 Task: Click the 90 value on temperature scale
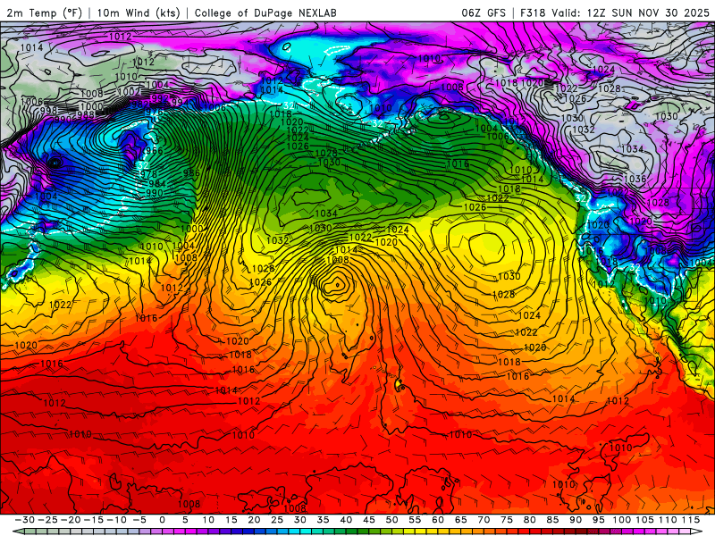576,520
